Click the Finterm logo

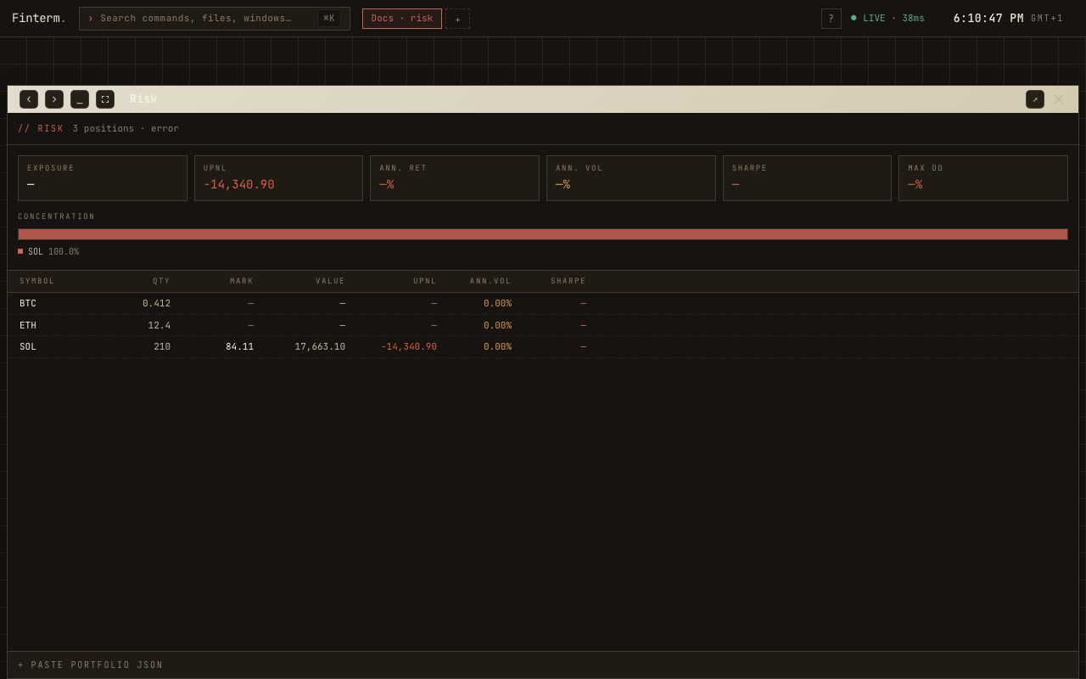pyautogui.click(x=39, y=19)
